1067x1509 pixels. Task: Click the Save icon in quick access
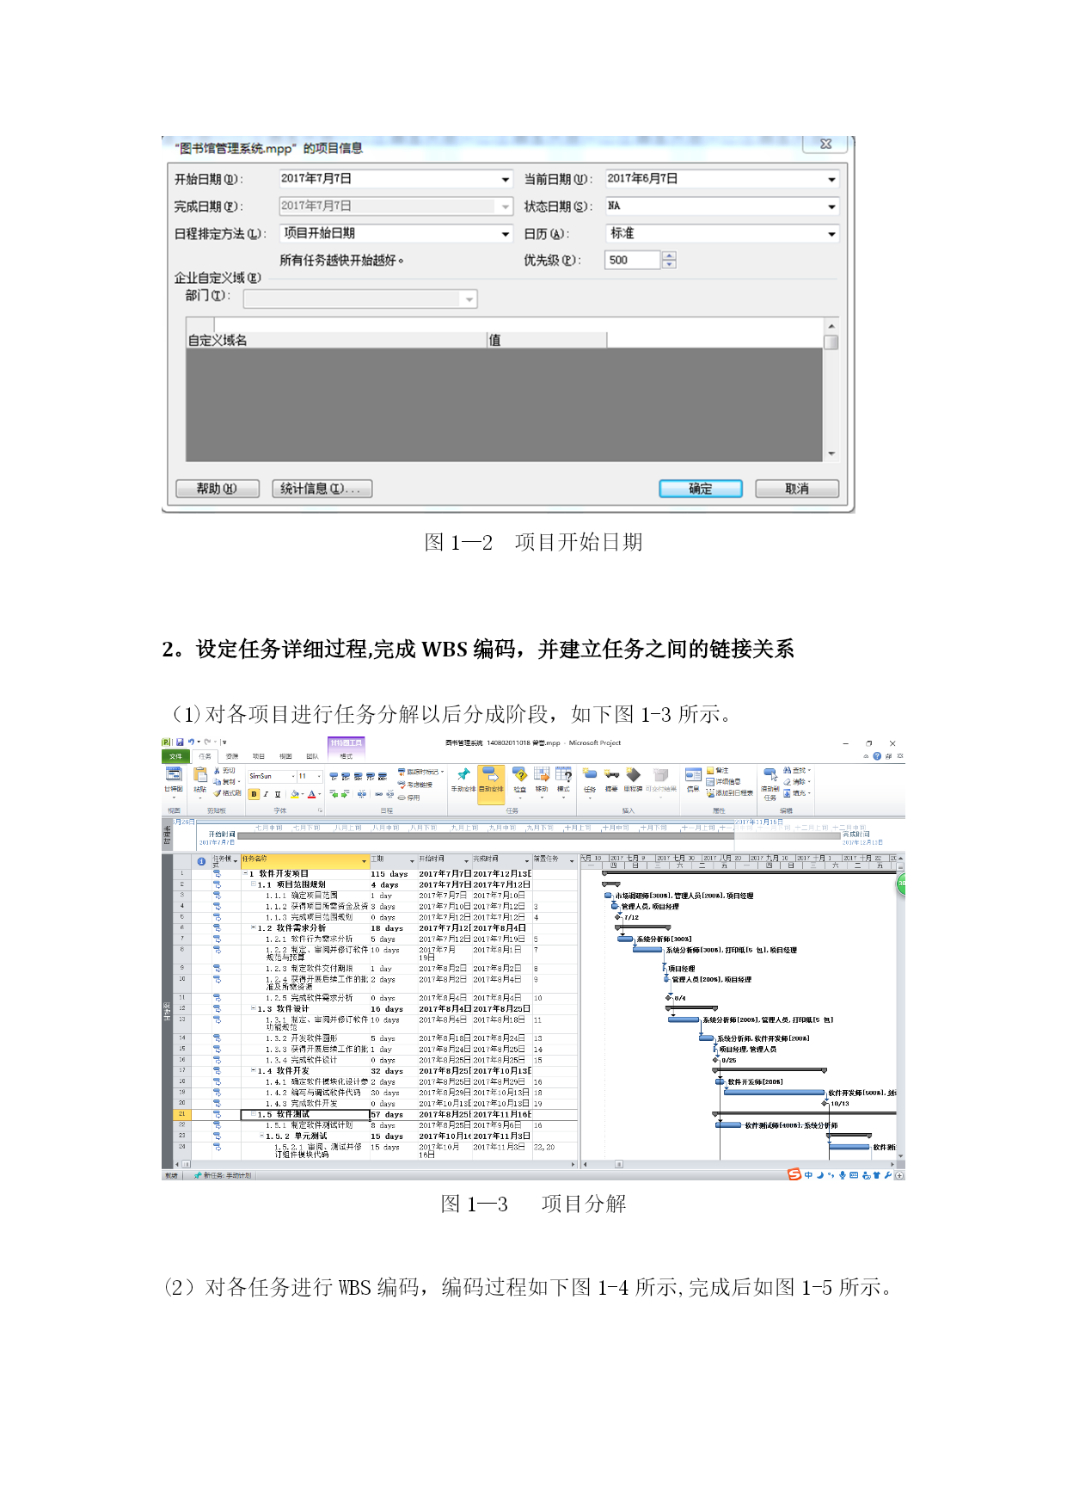pos(180,742)
